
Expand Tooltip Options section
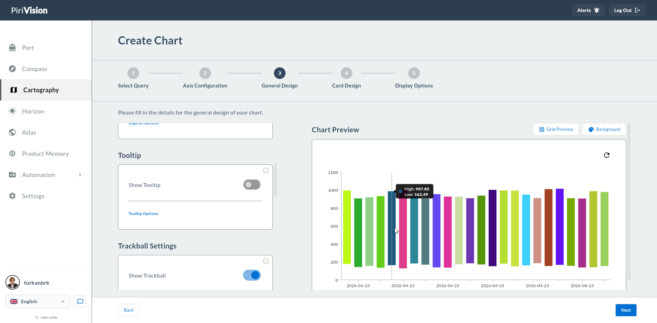click(x=143, y=214)
